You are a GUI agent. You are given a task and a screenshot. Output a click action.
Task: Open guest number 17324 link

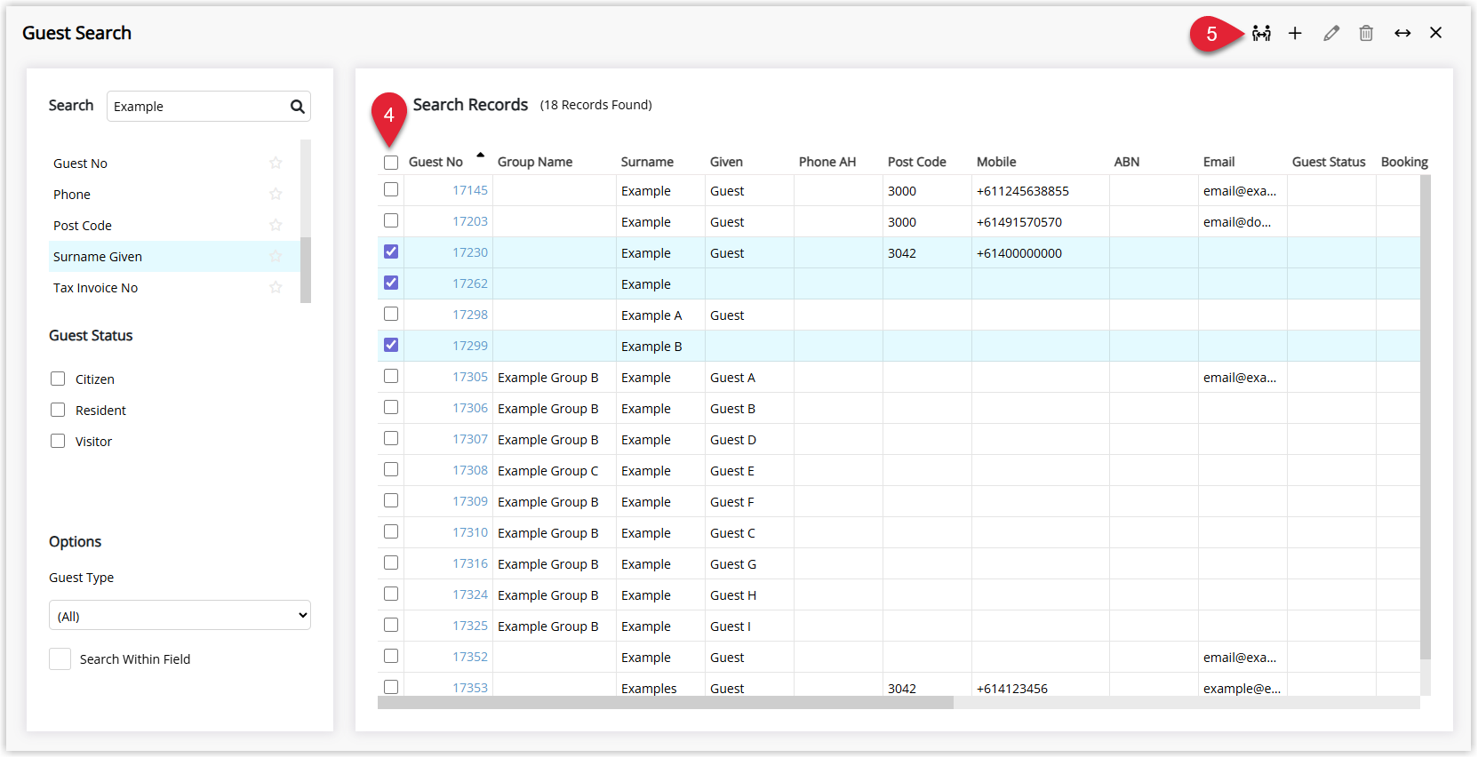pyautogui.click(x=470, y=594)
